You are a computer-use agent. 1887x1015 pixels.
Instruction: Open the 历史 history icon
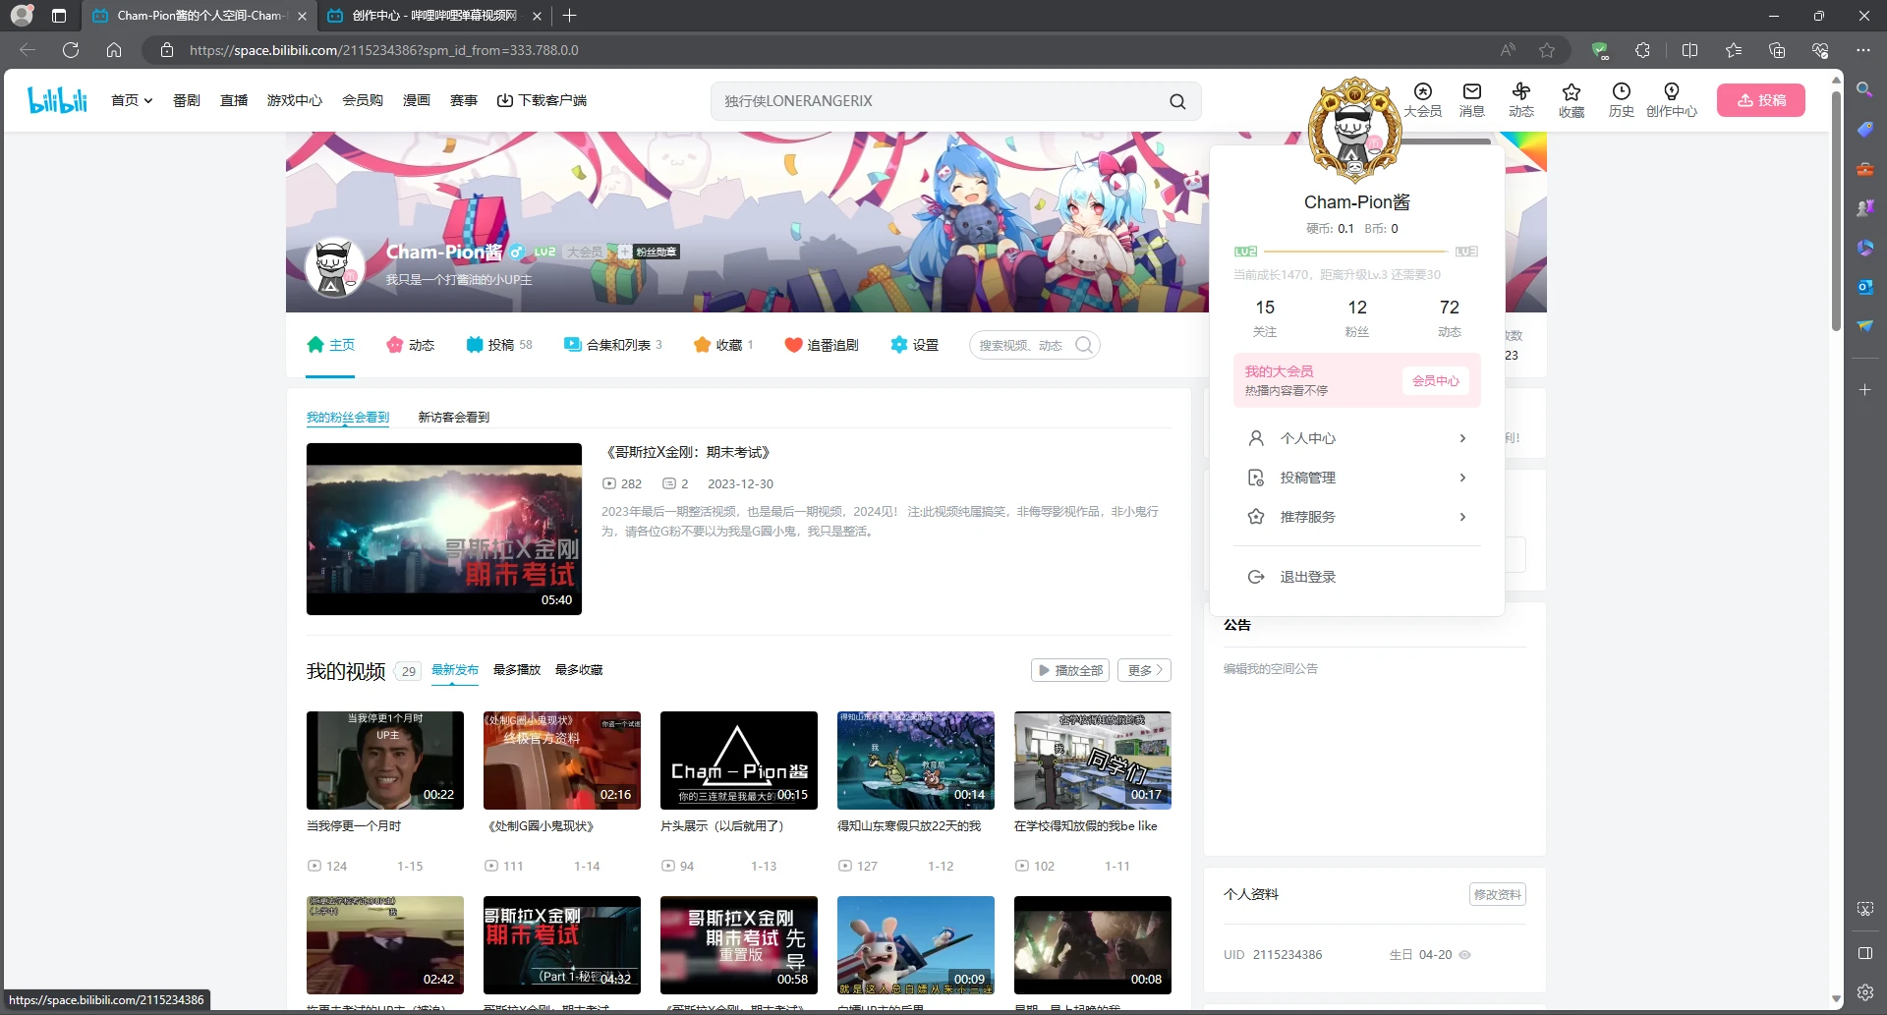click(1622, 99)
